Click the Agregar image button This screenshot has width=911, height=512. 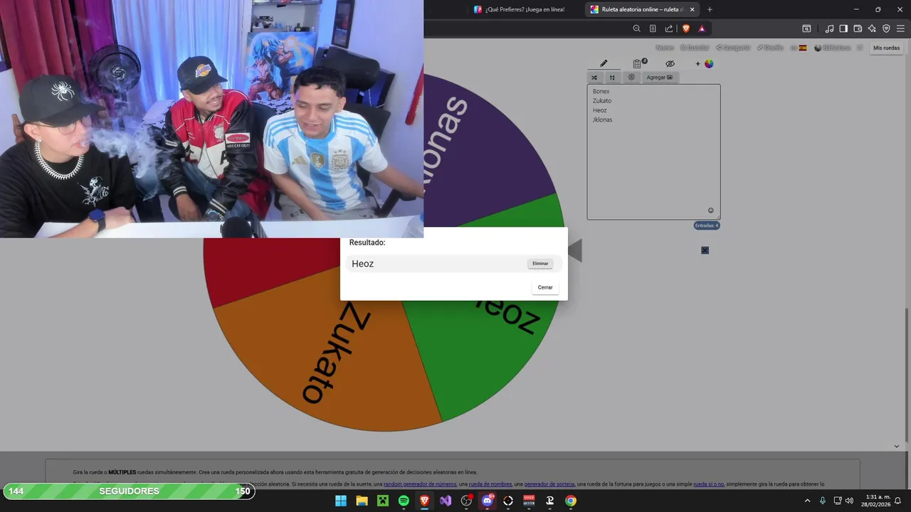[x=660, y=78]
